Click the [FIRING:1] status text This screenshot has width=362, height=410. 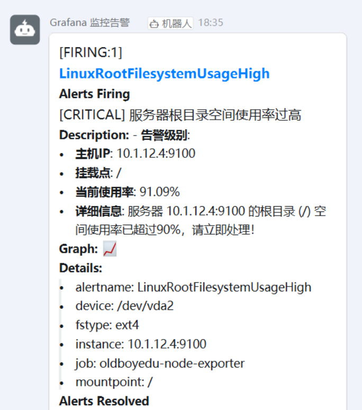click(x=91, y=52)
